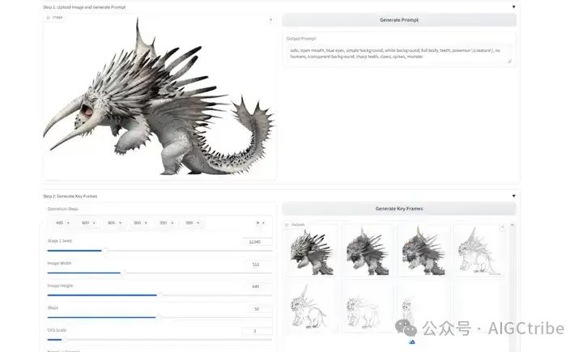The image size is (583, 352).
Task: Open the first output keyframe thumbnail
Action: click(x=311, y=252)
